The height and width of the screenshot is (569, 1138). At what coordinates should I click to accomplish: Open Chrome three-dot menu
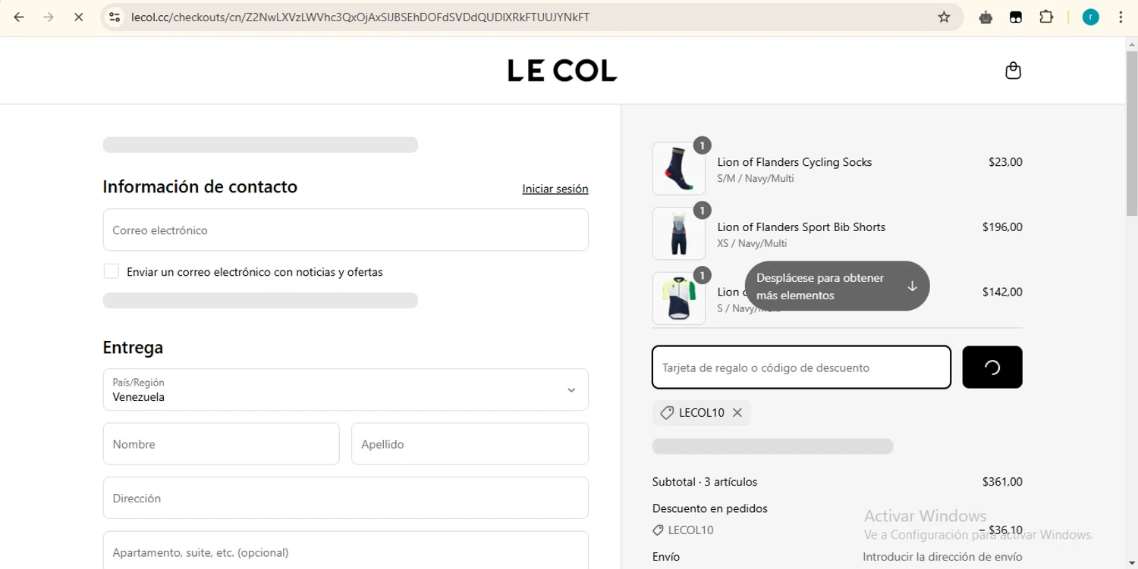[x=1121, y=17]
